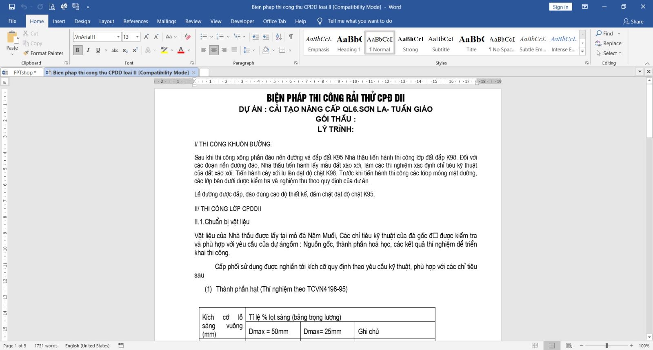This screenshot has height=350, width=653.
Task: Toggle Italic formatting
Action: coord(88,50)
